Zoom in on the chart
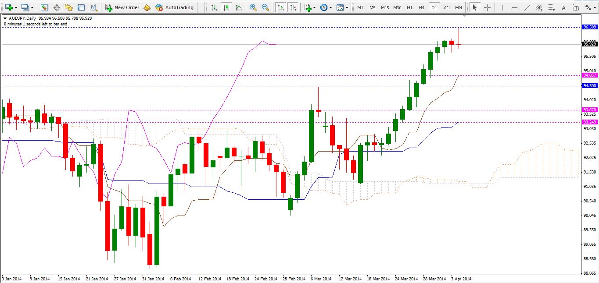The height and width of the screenshot is (283, 599). (253, 7)
